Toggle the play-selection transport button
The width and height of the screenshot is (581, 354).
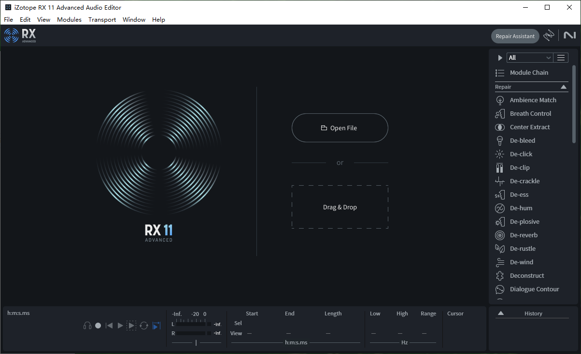tap(131, 325)
